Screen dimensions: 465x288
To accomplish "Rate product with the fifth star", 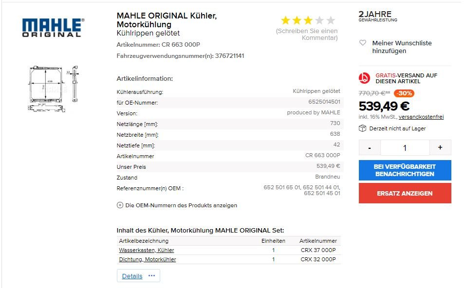I will tap(331, 20).
